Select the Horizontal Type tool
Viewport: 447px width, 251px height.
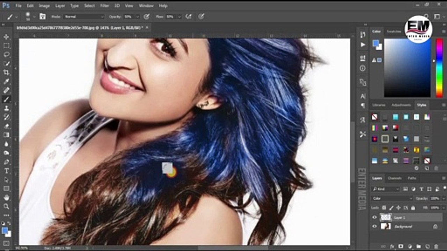[x=6, y=171]
